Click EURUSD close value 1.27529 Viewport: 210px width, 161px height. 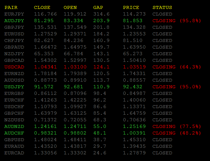coord(45,34)
